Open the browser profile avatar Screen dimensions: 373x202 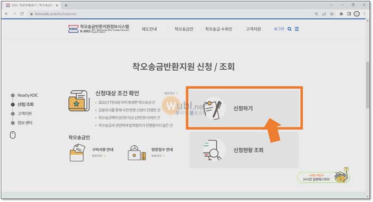point(356,14)
